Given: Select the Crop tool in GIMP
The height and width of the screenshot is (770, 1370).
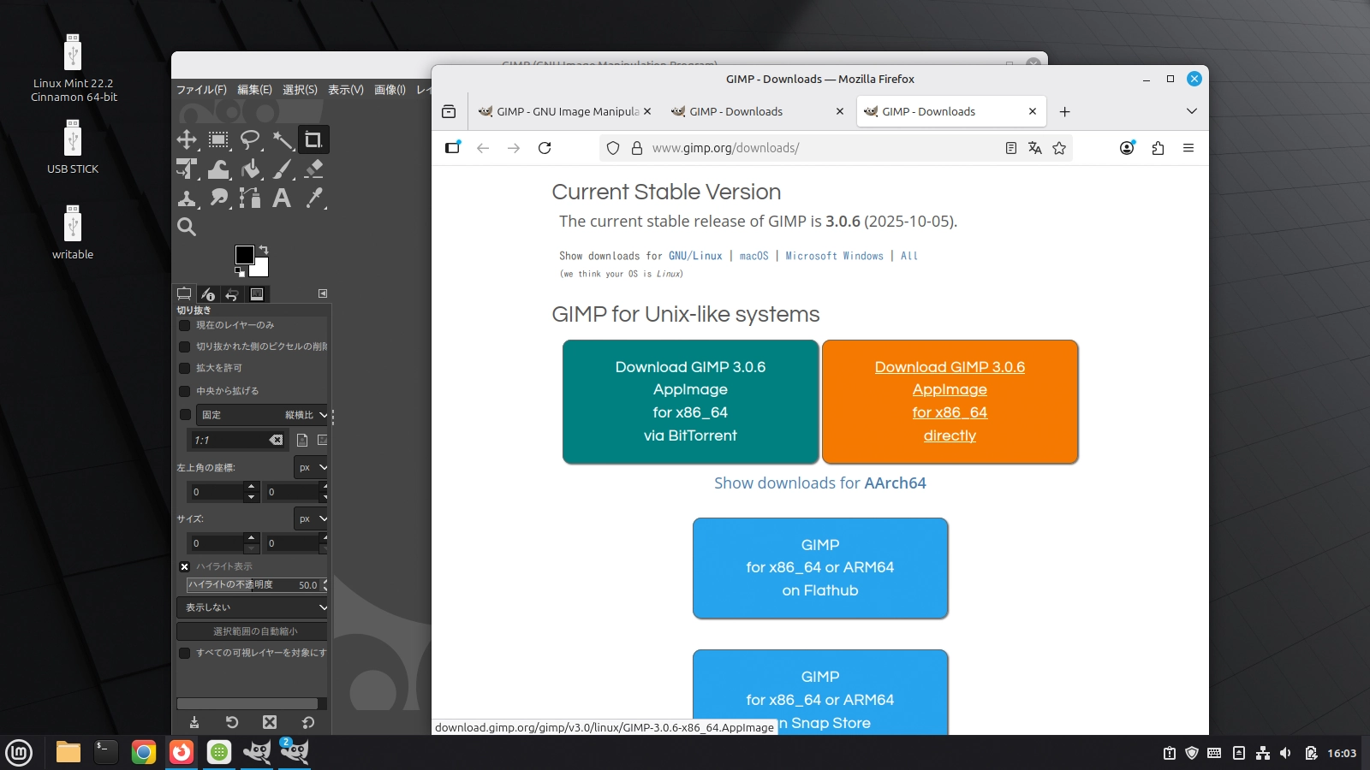Looking at the screenshot, I should tap(313, 139).
